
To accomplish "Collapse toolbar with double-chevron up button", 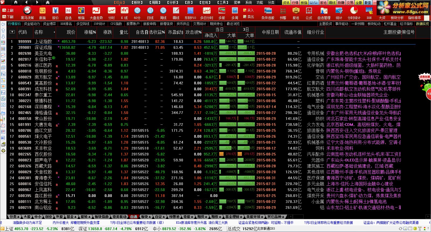I will 47,2.
